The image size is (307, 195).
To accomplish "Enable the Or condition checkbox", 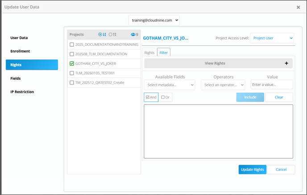I will (163, 97).
